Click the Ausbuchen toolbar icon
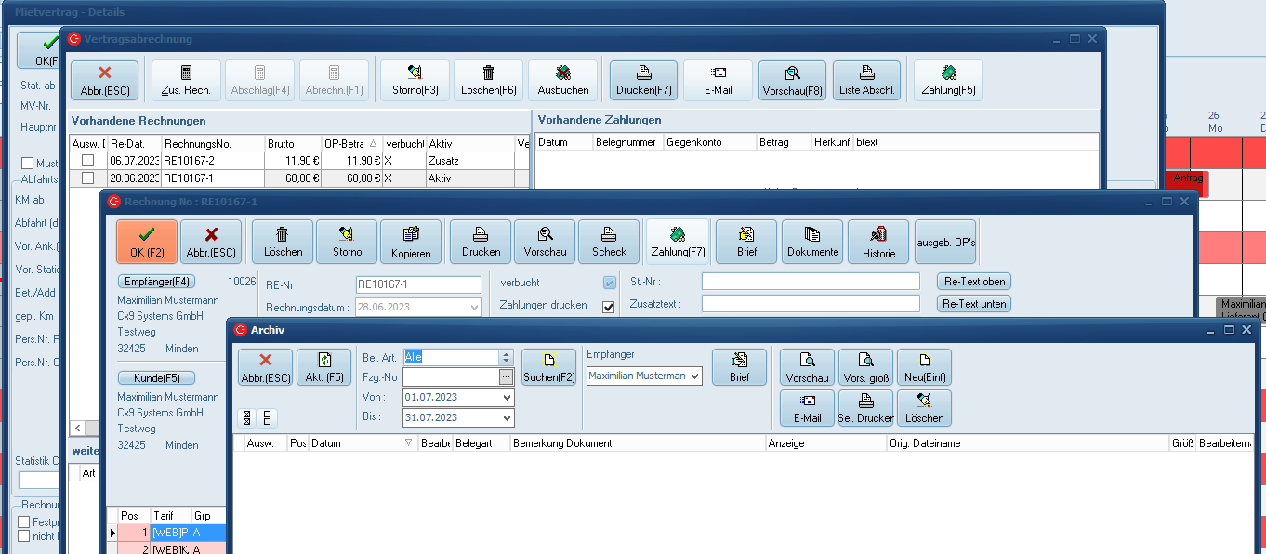Viewport: 1266px width, 554px height. click(x=562, y=80)
